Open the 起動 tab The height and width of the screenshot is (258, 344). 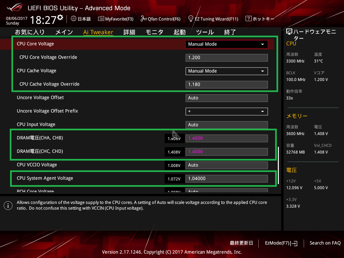(x=180, y=32)
